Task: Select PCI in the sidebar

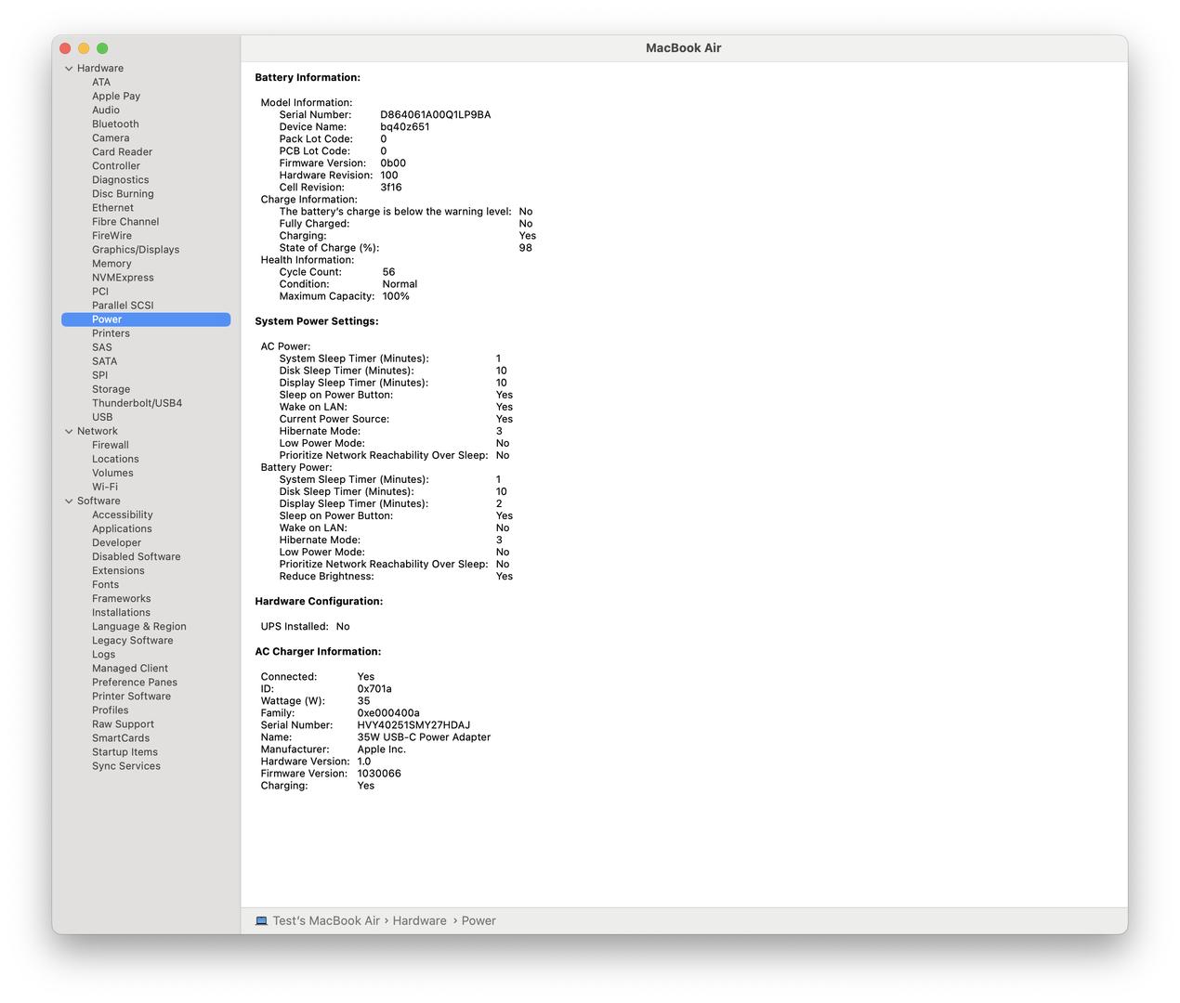Action: click(100, 292)
